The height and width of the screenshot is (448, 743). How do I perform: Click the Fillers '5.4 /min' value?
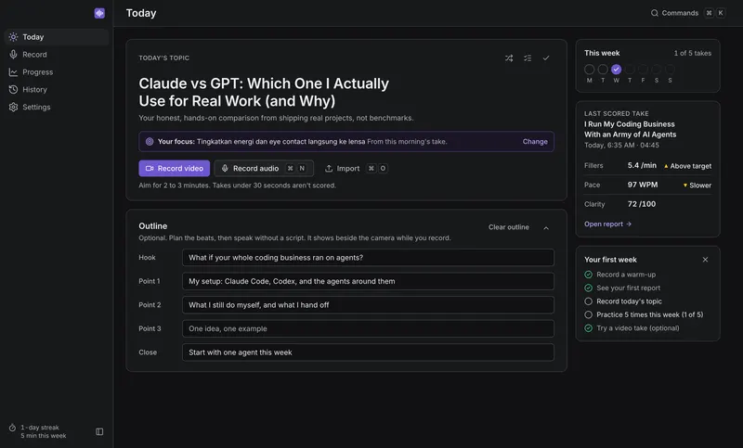click(642, 166)
